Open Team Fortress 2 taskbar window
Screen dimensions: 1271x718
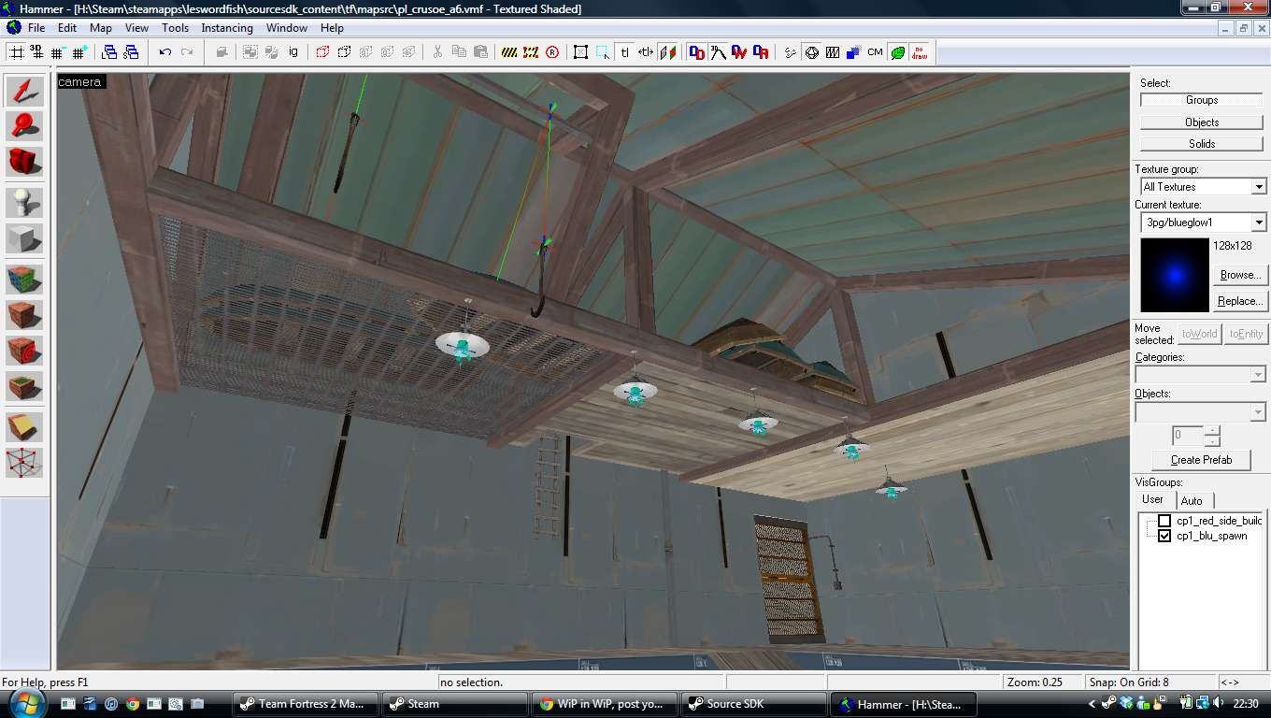[304, 704]
